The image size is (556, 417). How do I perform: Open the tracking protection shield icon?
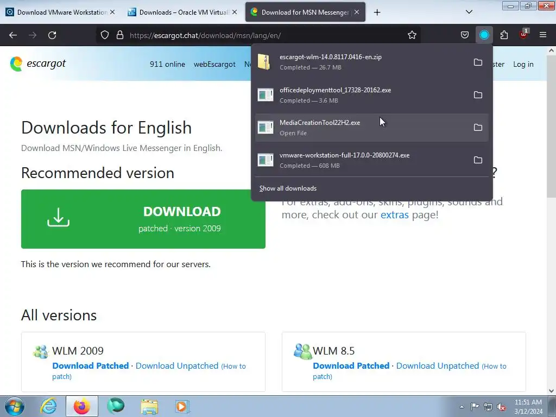[105, 35]
